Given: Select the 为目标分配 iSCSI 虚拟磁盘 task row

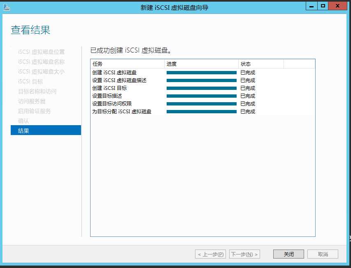Looking at the screenshot, I should tap(203, 112).
